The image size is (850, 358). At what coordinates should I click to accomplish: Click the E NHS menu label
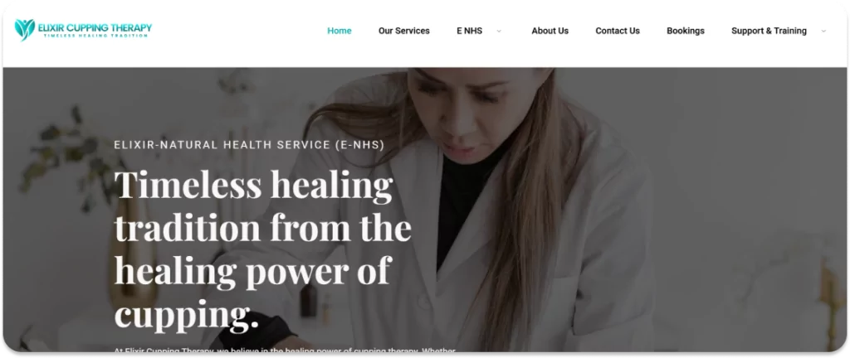pos(470,31)
